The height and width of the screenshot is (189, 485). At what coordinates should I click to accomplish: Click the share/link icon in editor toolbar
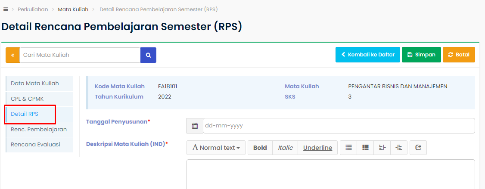coord(418,148)
